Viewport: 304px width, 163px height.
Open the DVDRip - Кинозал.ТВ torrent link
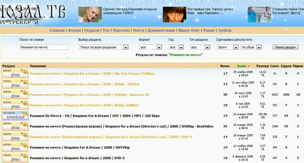(x=89, y=95)
